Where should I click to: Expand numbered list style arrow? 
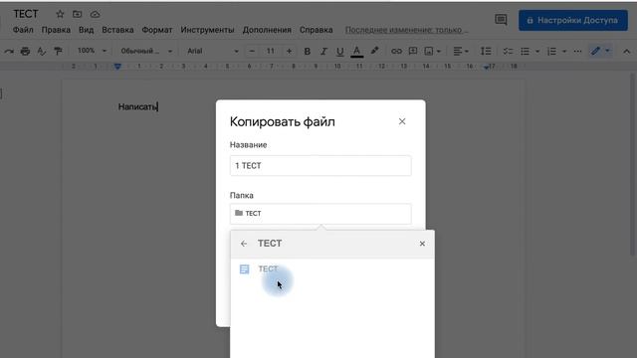[564, 52]
